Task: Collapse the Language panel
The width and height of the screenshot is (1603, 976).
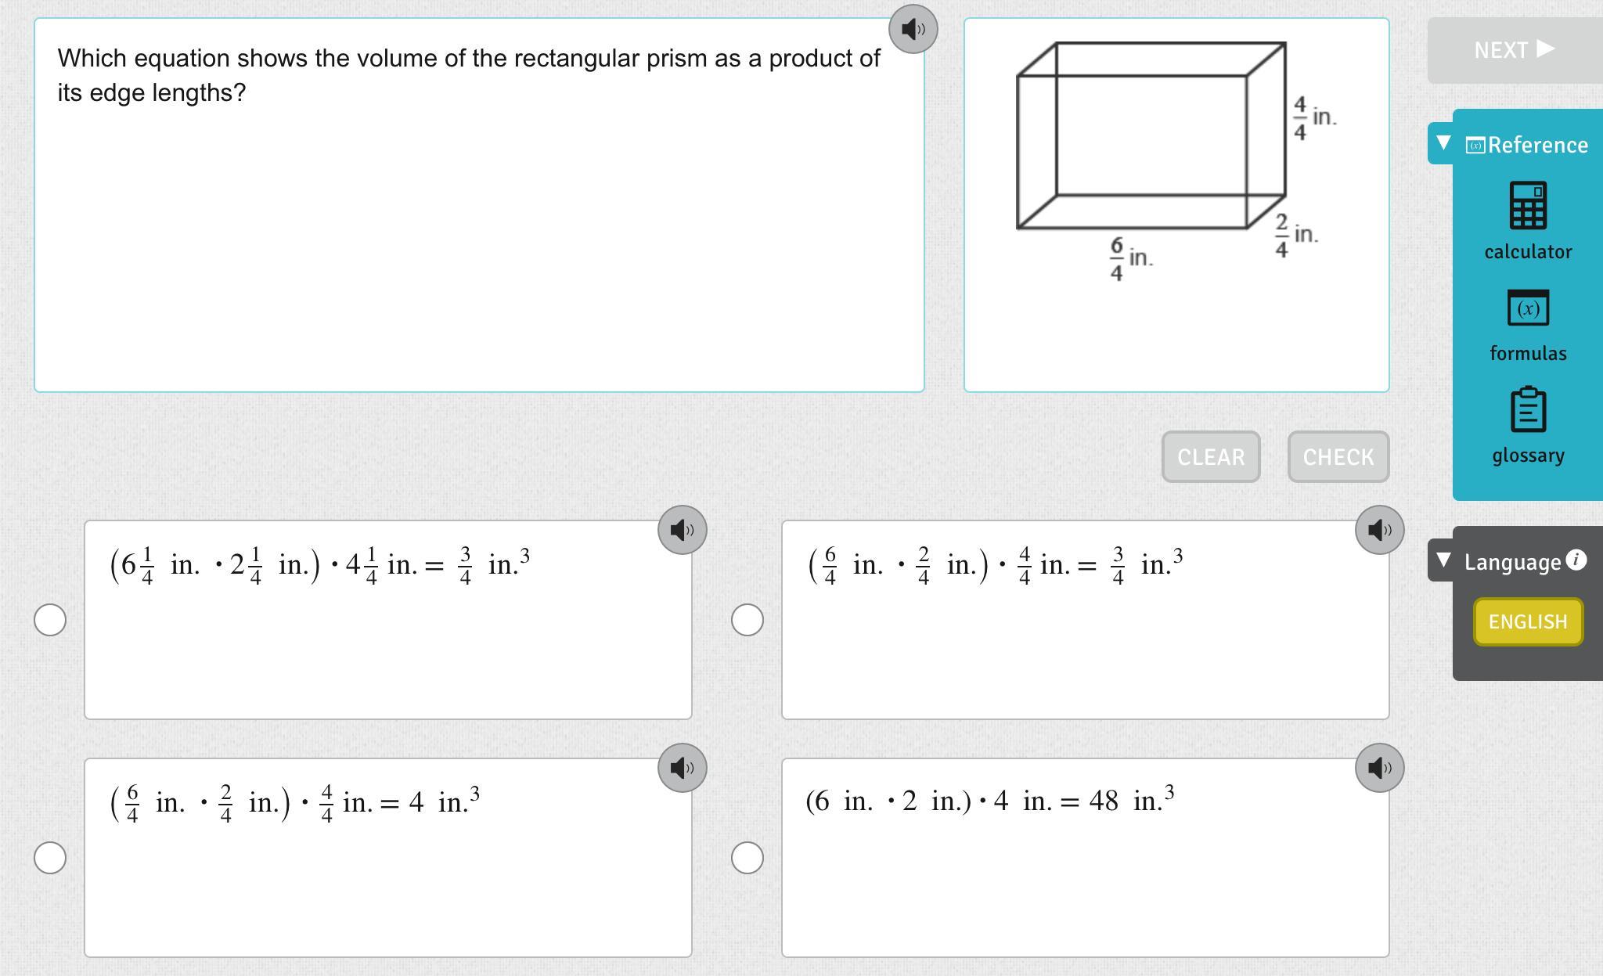Action: (1444, 560)
